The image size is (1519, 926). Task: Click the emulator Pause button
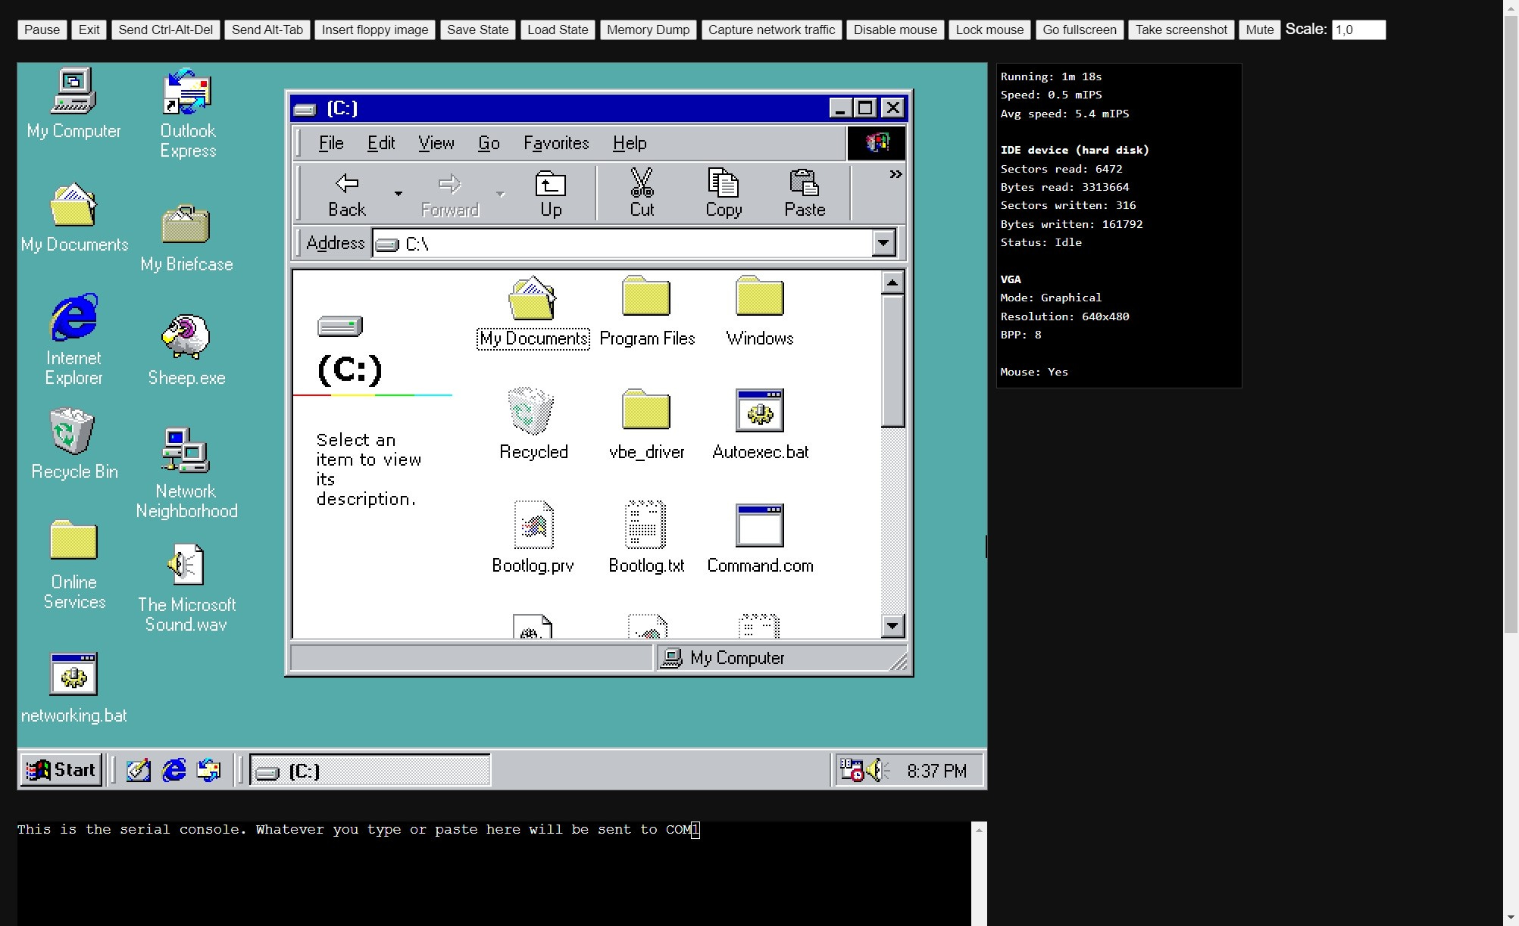(42, 30)
